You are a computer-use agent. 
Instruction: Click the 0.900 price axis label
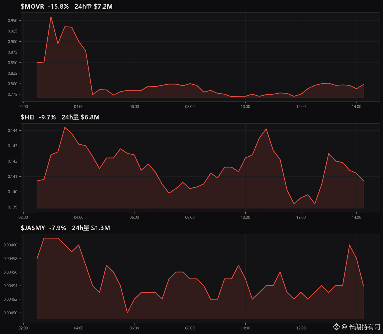12,42
